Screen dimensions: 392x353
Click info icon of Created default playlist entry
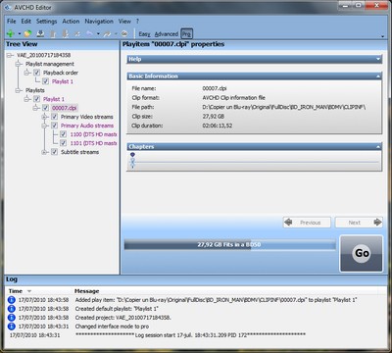click(12, 309)
